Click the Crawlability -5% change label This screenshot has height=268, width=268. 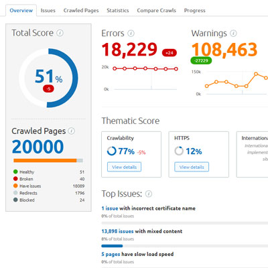pyautogui.click(x=141, y=152)
